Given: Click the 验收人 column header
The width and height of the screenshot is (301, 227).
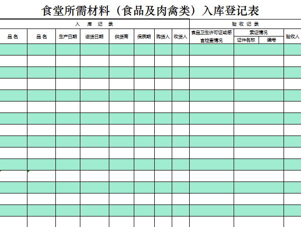Looking at the screenshot, I should (x=292, y=36).
